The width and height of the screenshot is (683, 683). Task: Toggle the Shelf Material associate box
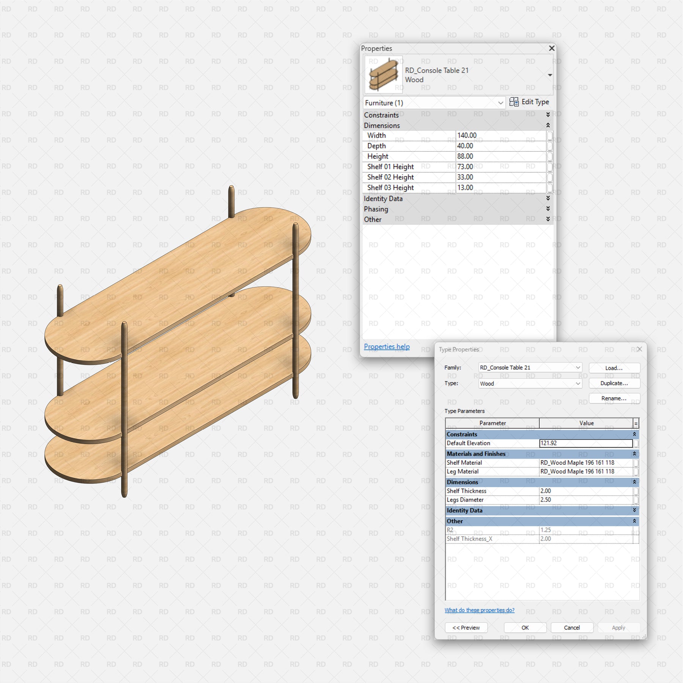636,463
